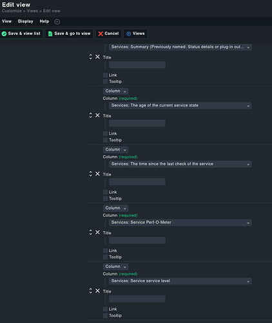This screenshot has width=272, height=323.
Task: Click Title field under Services: Summary
Action: [x=137, y=65]
